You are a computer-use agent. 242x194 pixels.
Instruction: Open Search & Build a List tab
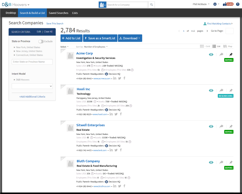32,13
